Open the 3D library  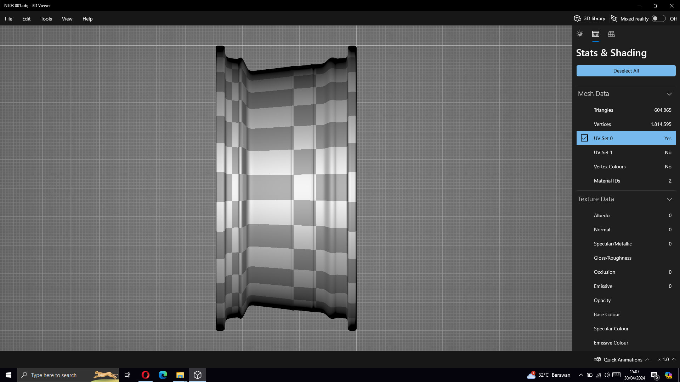click(x=590, y=19)
